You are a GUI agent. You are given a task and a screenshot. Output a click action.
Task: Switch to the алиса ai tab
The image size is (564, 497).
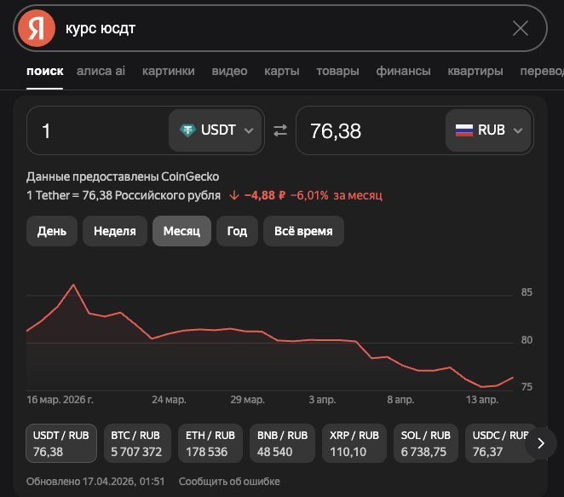(101, 71)
